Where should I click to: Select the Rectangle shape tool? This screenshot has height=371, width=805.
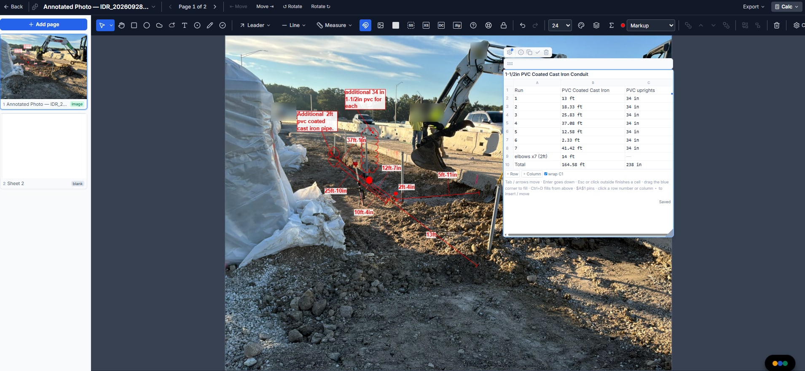coord(134,25)
